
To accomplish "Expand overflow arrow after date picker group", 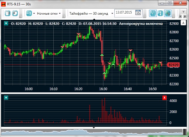I will click(145, 17).
